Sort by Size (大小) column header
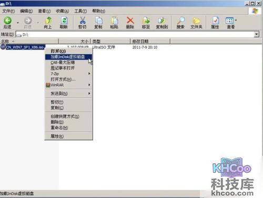This screenshot has height=198, width=263. click(74, 41)
